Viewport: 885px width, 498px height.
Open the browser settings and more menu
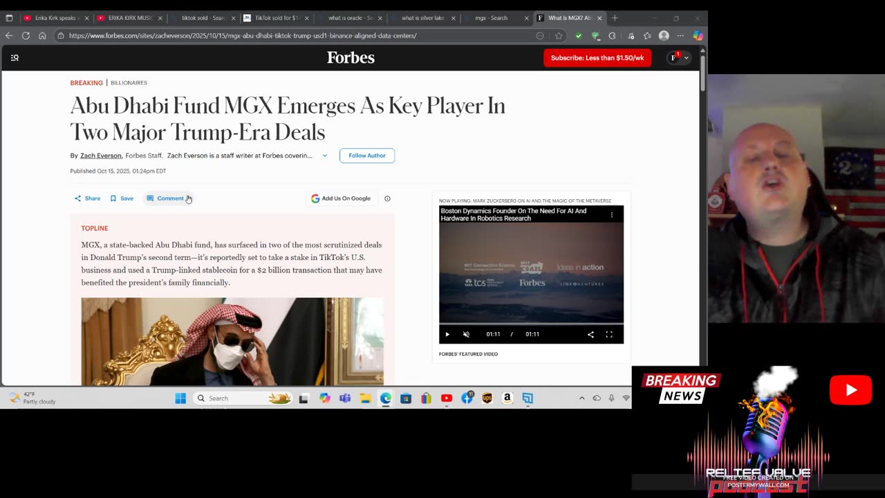click(680, 35)
